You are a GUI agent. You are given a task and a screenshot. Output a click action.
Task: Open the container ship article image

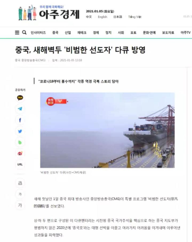click(107, 130)
